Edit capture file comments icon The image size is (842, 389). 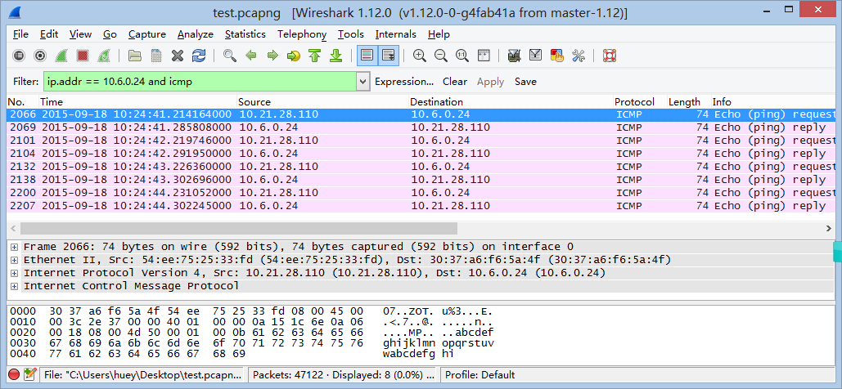point(29,374)
